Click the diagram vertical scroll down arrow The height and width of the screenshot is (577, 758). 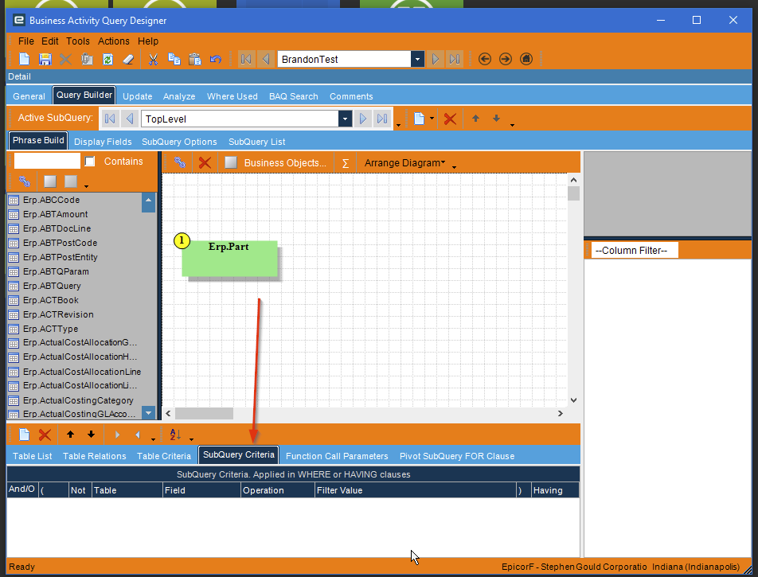573,400
